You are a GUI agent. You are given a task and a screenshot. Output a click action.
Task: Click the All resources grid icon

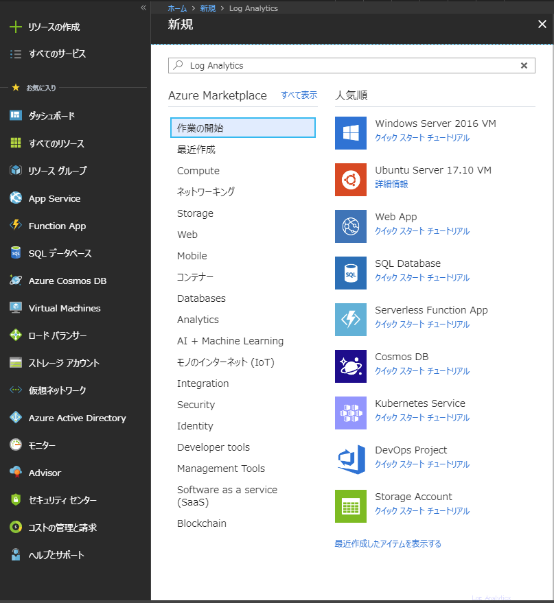15,143
